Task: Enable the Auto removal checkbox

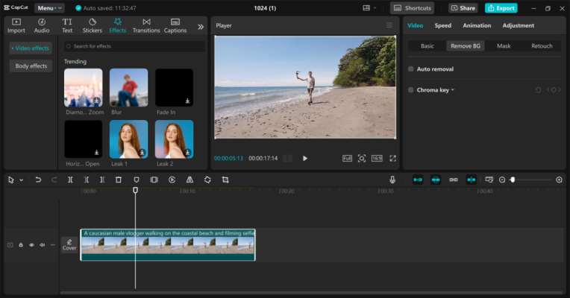Action: pos(411,69)
